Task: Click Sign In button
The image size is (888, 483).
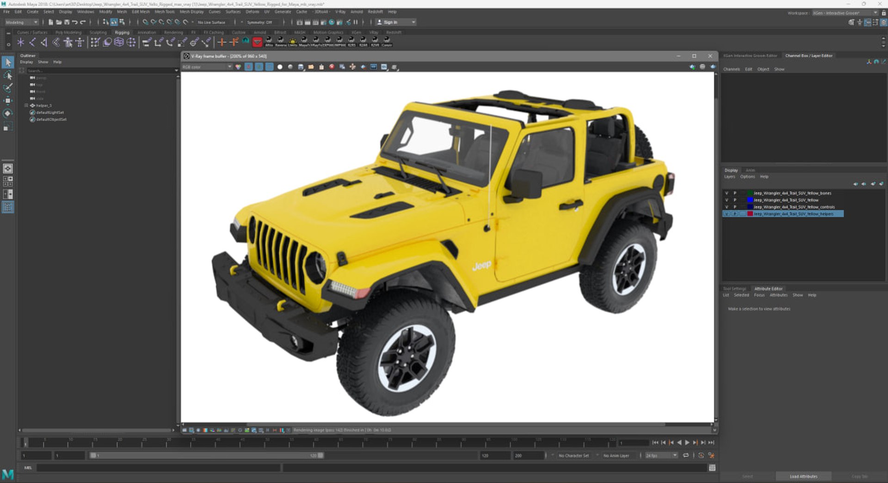Action: 390,22
